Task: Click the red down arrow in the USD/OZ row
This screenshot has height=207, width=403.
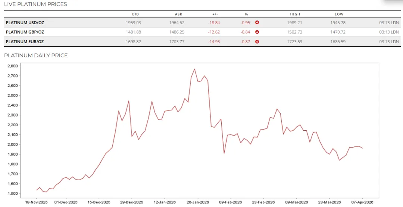Action: click(257, 23)
